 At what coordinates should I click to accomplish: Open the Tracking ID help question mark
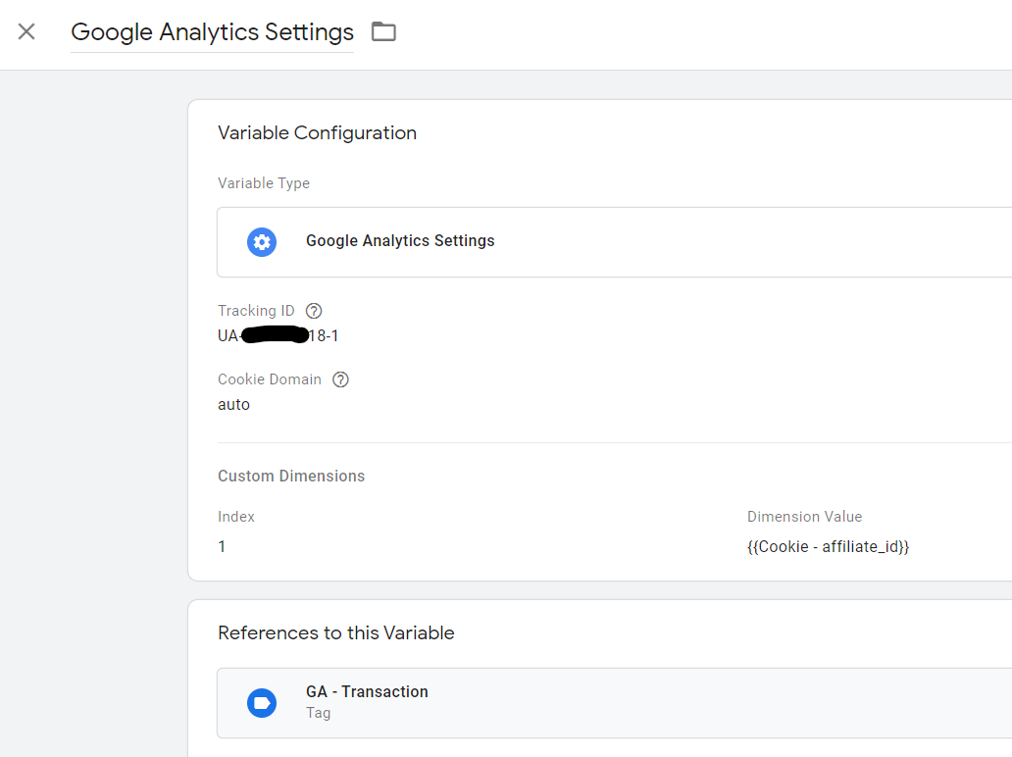coord(314,311)
